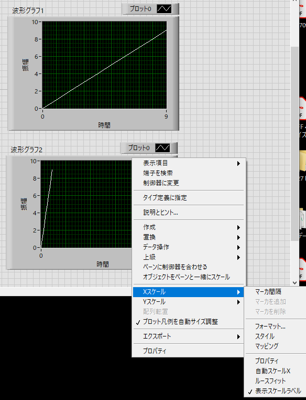Select プロット0 label of 波形グラフ2 legend
This screenshot has height=400, width=306.
point(139,148)
